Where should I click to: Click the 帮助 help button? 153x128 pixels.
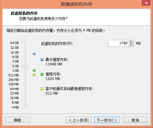click(x=18, y=120)
